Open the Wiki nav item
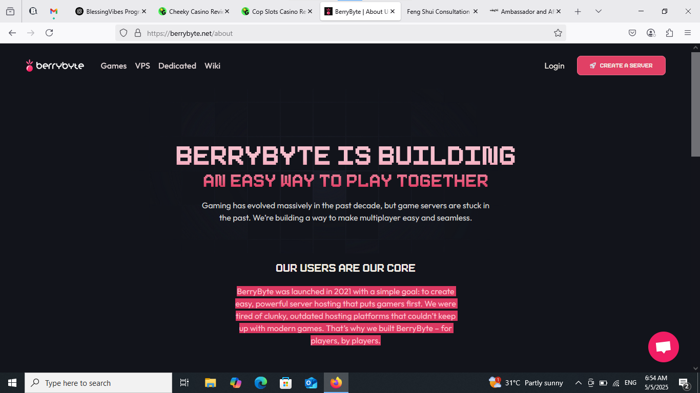Image resolution: width=700 pixels, height=393 pixels. click(x=212, y=65)
